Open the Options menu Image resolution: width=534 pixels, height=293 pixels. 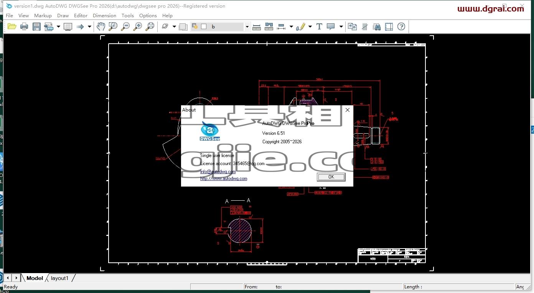click(x=148, y=15)
